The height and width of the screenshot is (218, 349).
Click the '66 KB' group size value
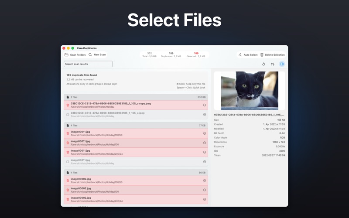tap(202, 173)
